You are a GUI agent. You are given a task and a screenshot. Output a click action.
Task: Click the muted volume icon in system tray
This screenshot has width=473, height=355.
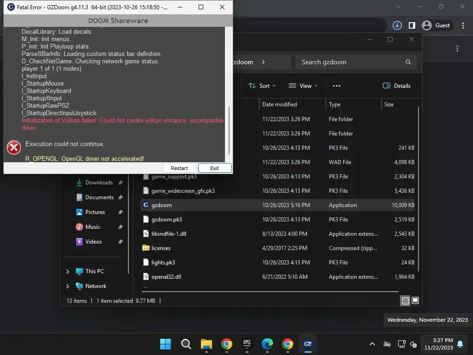413,344
